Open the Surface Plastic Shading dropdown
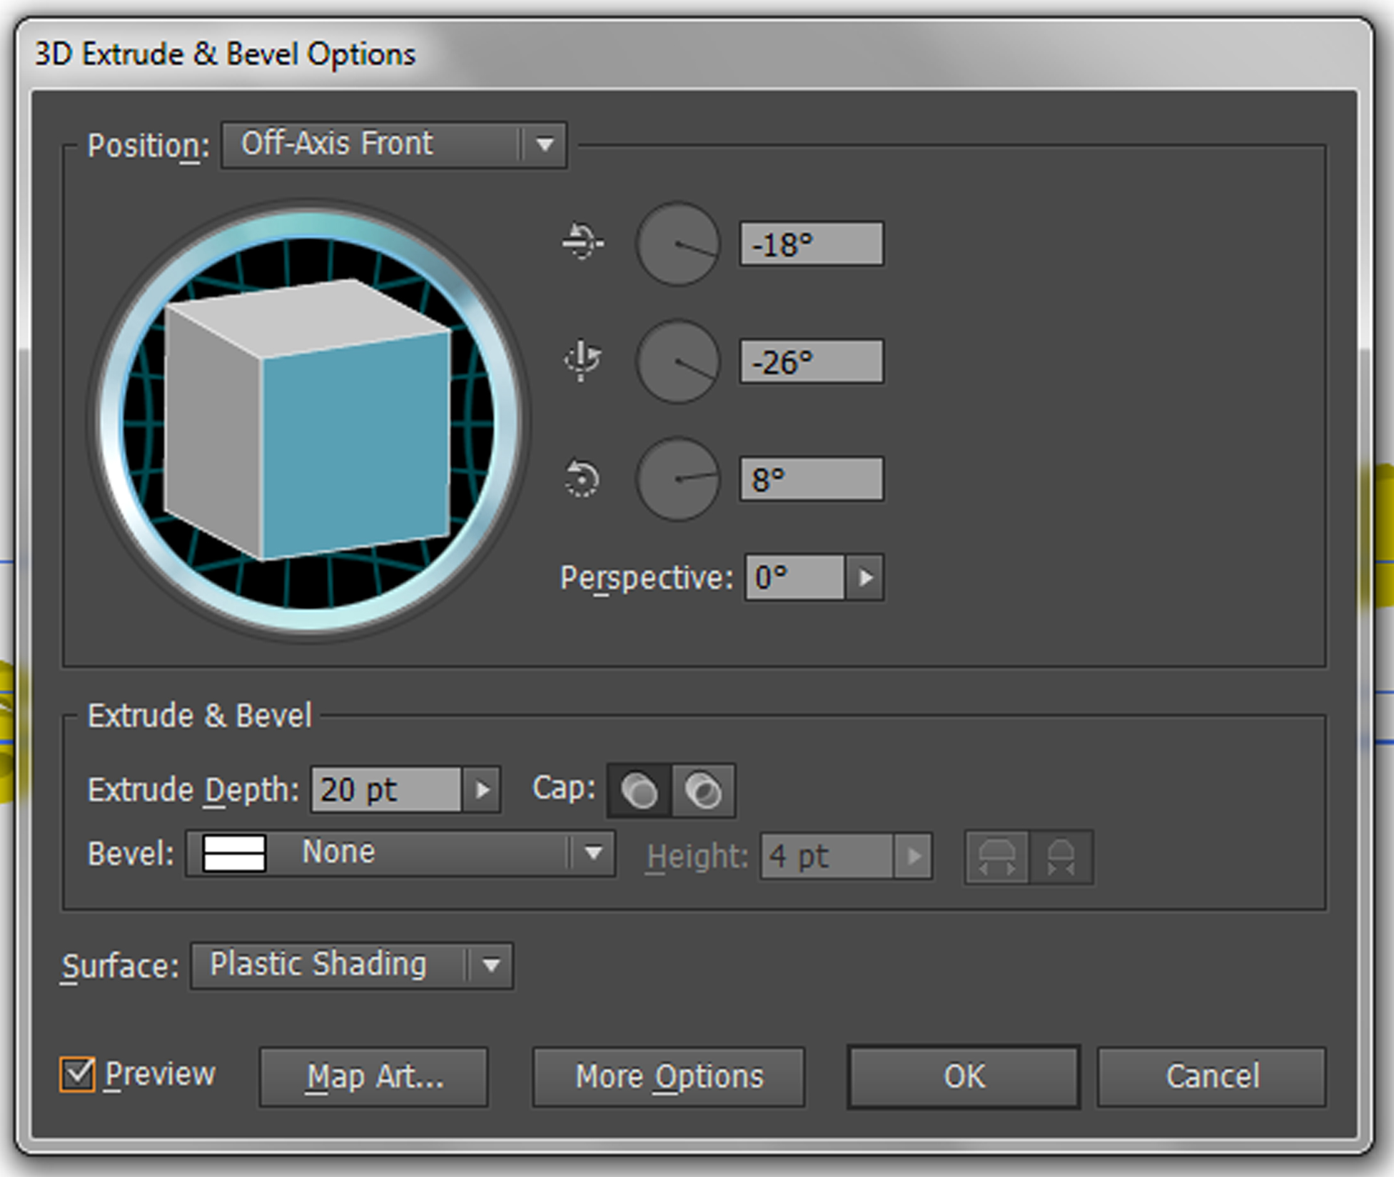1394x1177 pixels. (x=351, y=966)
